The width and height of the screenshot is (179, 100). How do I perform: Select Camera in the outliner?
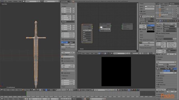coord(163,9)
